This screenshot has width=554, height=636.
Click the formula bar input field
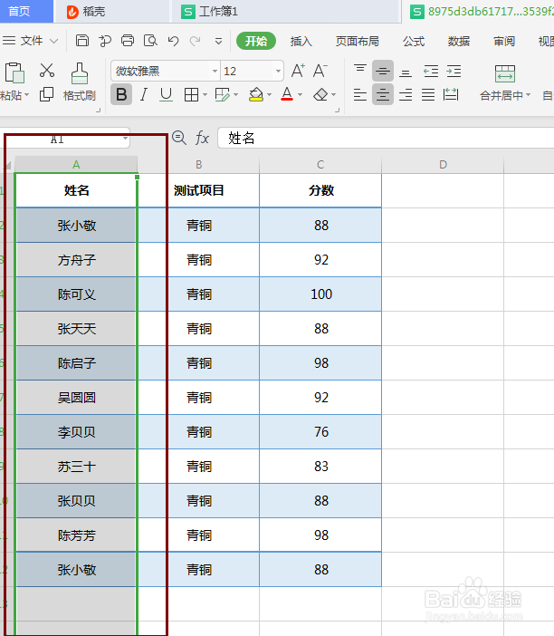(x=386, y=138)
